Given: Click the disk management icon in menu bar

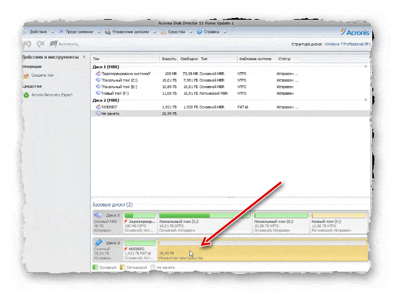Looking at the screenshot, I should tap(108, 32).
